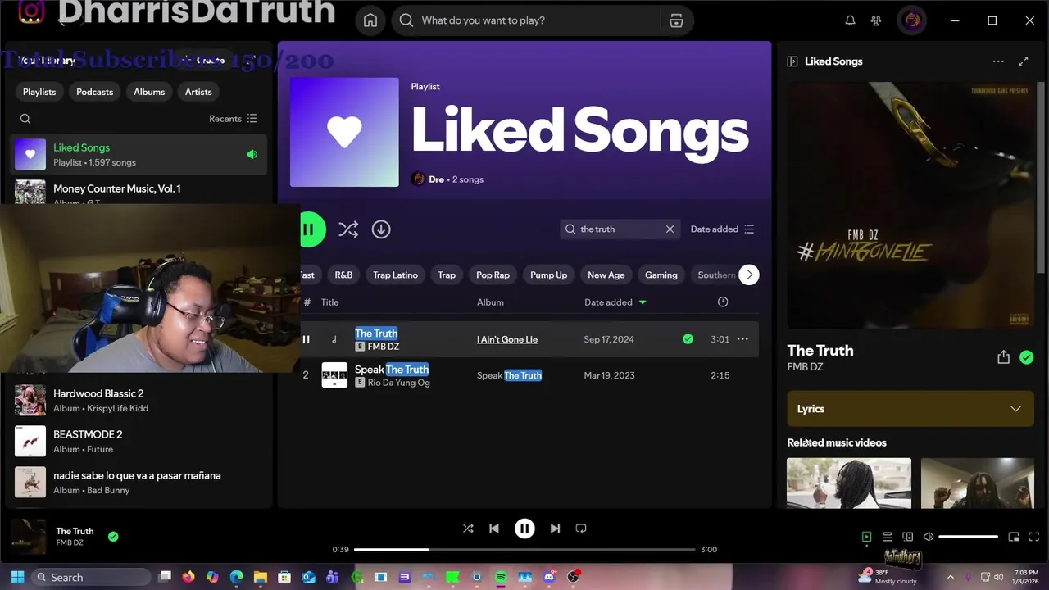The width and height of the screenshot is (1049, 590).
Task: Toggle repeat in the bottom player bar
Action: (x=581, y=529)
